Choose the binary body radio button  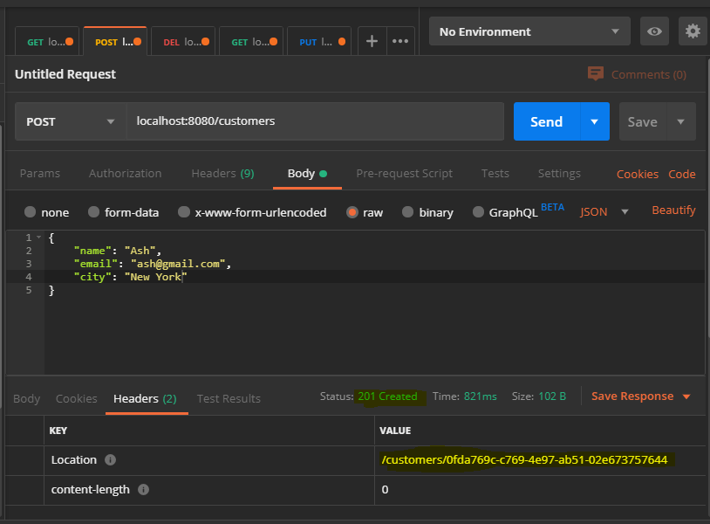tap(407, 212)
